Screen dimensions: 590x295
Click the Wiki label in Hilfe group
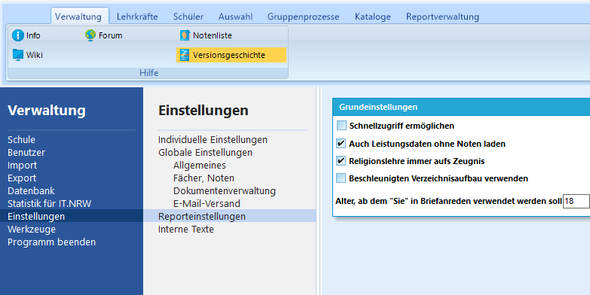(x=34, y=55)
